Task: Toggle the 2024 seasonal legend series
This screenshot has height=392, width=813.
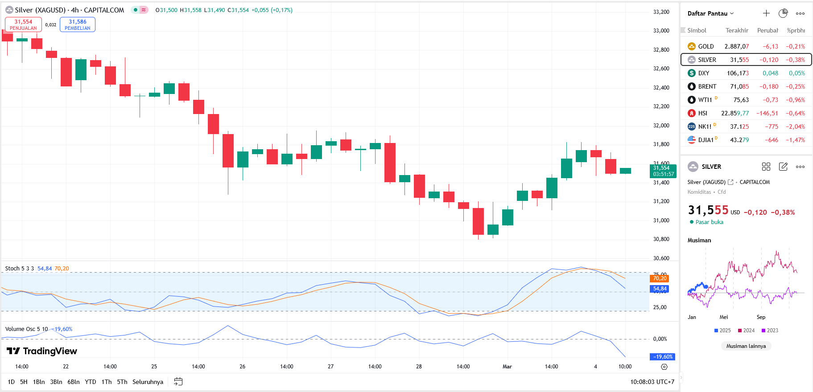Action: pos(746,331)
